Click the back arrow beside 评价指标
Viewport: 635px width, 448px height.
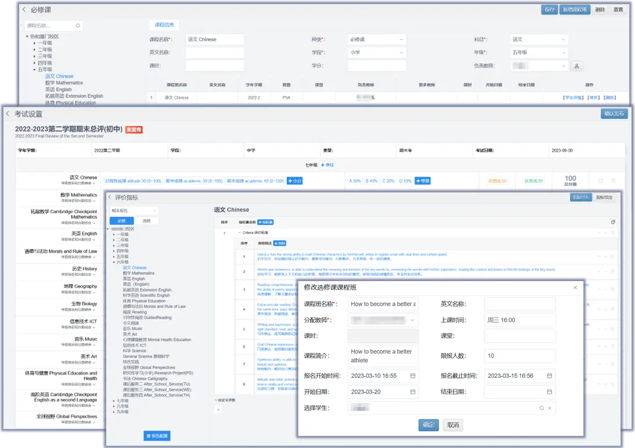click(x=110, y=198)
